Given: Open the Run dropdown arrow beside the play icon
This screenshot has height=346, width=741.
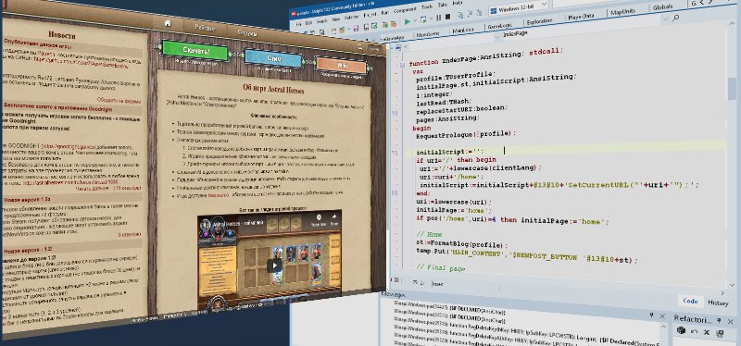Looking at the screenshot, I should pyautogui.click(x=415, y=20).
